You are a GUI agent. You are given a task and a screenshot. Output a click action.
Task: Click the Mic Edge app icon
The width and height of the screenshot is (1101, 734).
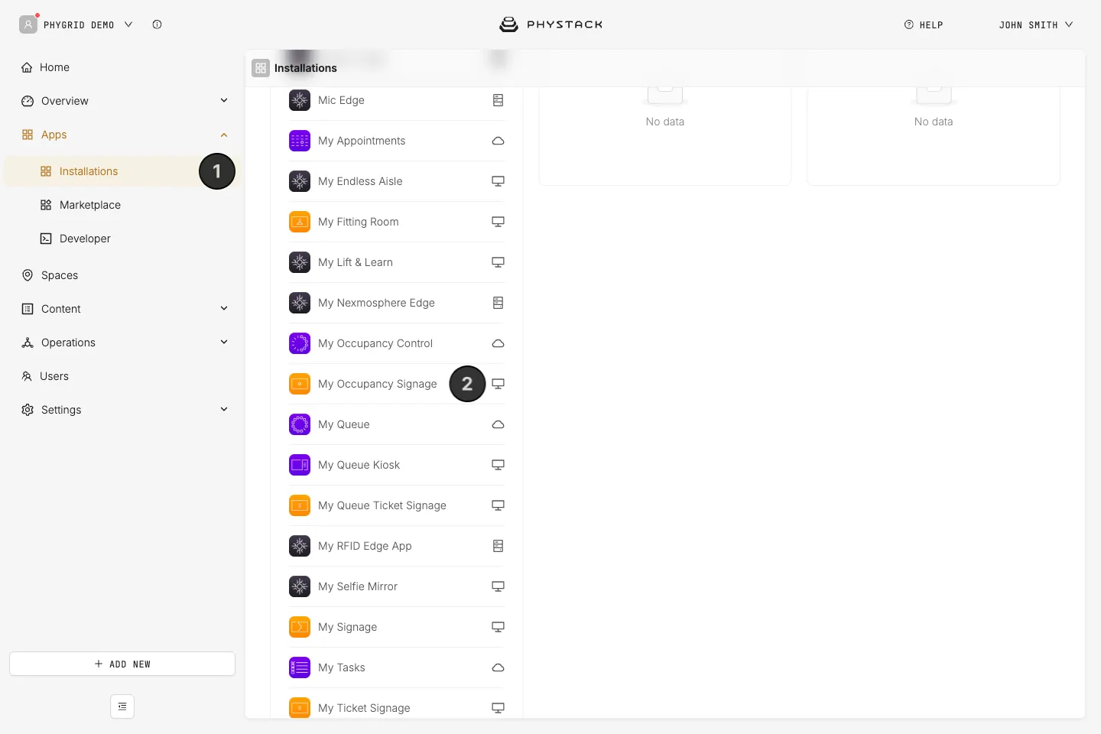(x=300, y=100)
